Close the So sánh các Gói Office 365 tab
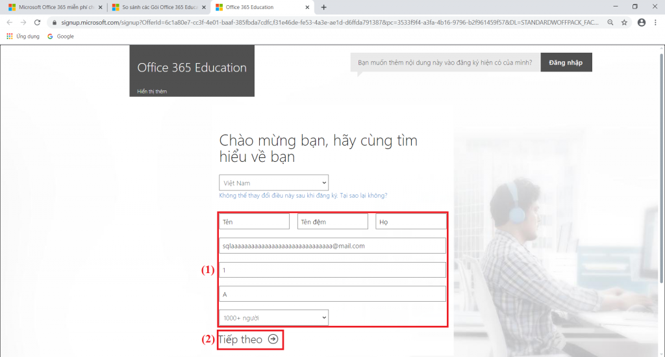 (x=204, y=7)
